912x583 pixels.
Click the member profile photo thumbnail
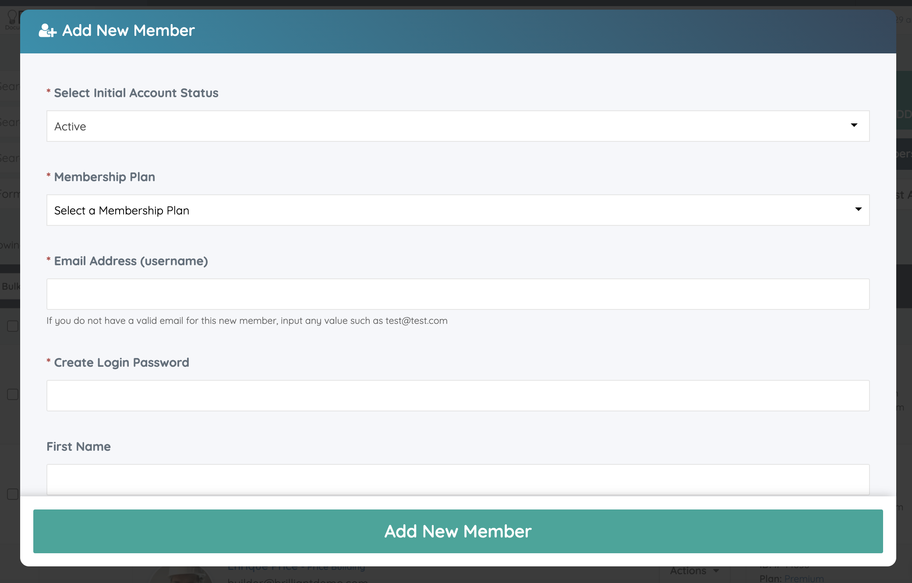click(x=181, y=576)
